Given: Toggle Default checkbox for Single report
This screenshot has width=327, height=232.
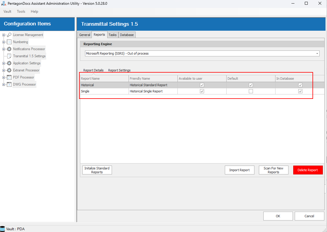Looking at the screenshot, I should coord(251,91).
